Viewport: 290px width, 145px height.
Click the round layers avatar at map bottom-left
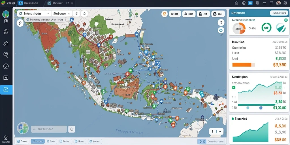pos(23,128)
